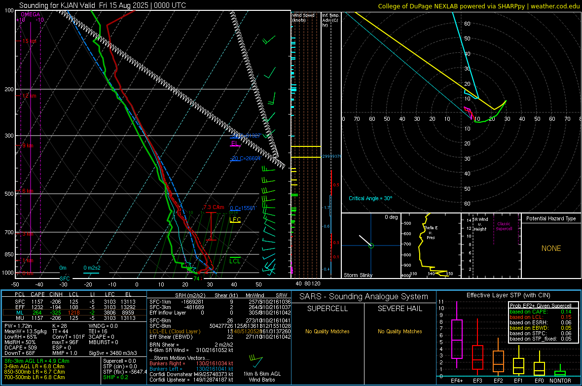Click the MBURST = 0 value

104,342
